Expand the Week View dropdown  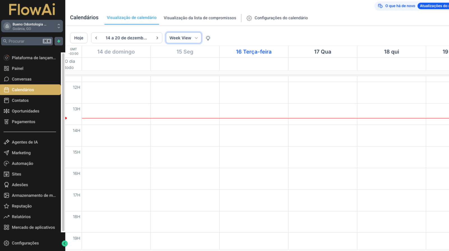pos(184,38)
